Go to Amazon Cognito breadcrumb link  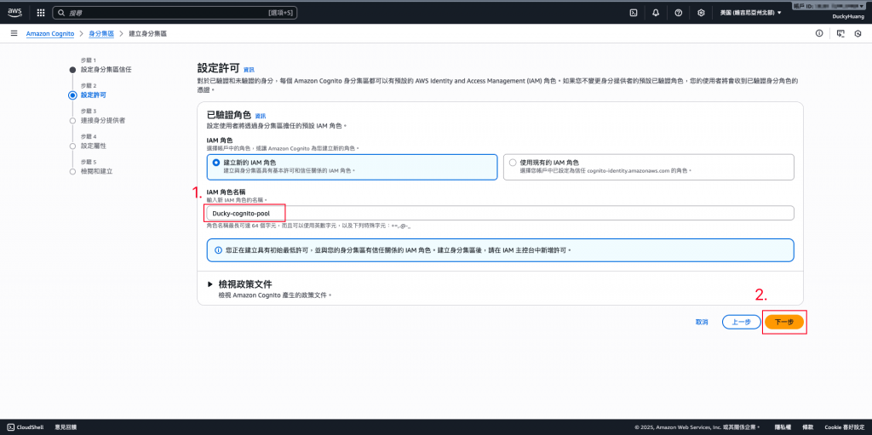coord(50,34)
